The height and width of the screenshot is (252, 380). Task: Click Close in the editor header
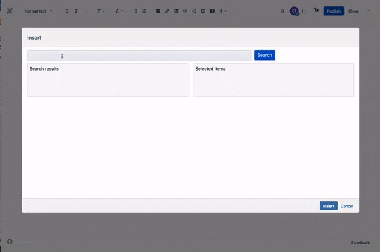point(353,11)
